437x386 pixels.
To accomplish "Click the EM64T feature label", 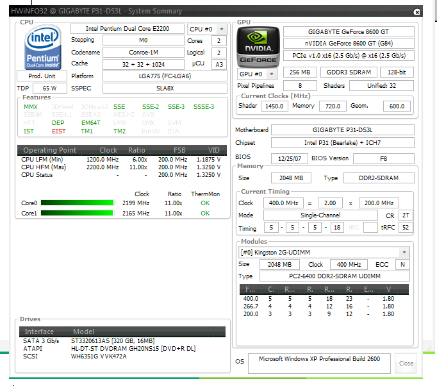I will tap(91, 122).
